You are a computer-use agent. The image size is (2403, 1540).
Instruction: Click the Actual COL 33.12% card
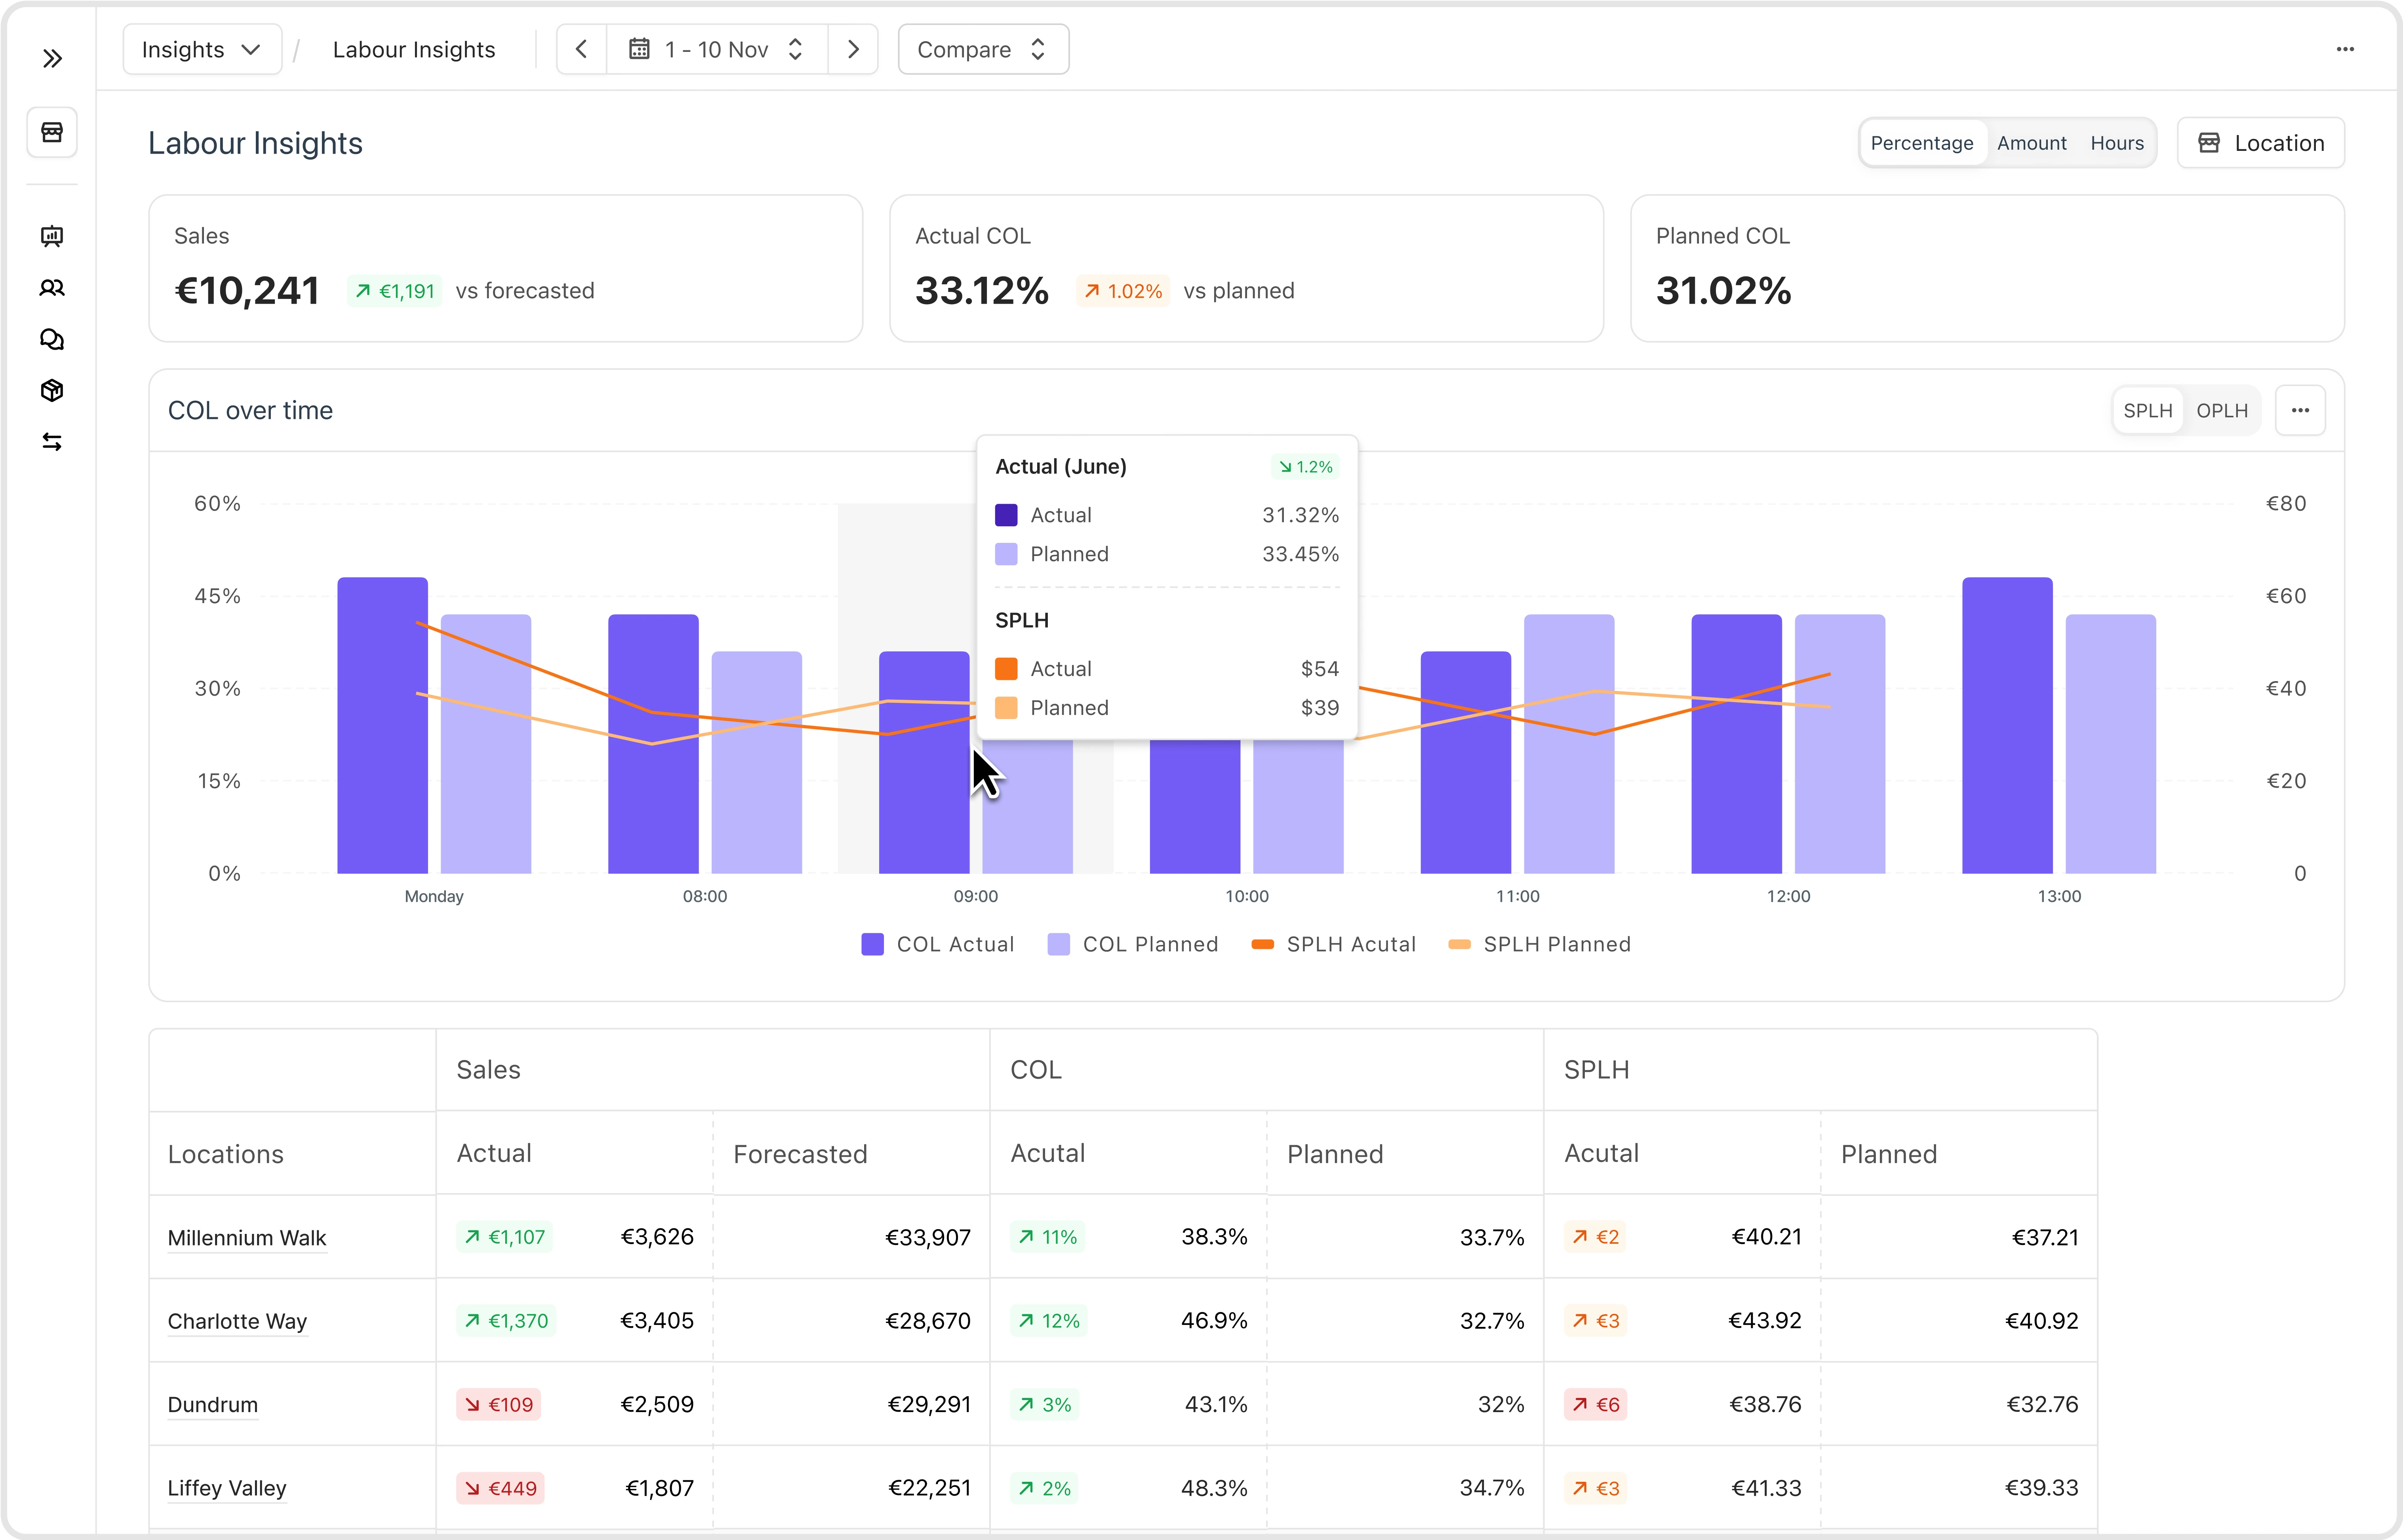pos(1246,268)
